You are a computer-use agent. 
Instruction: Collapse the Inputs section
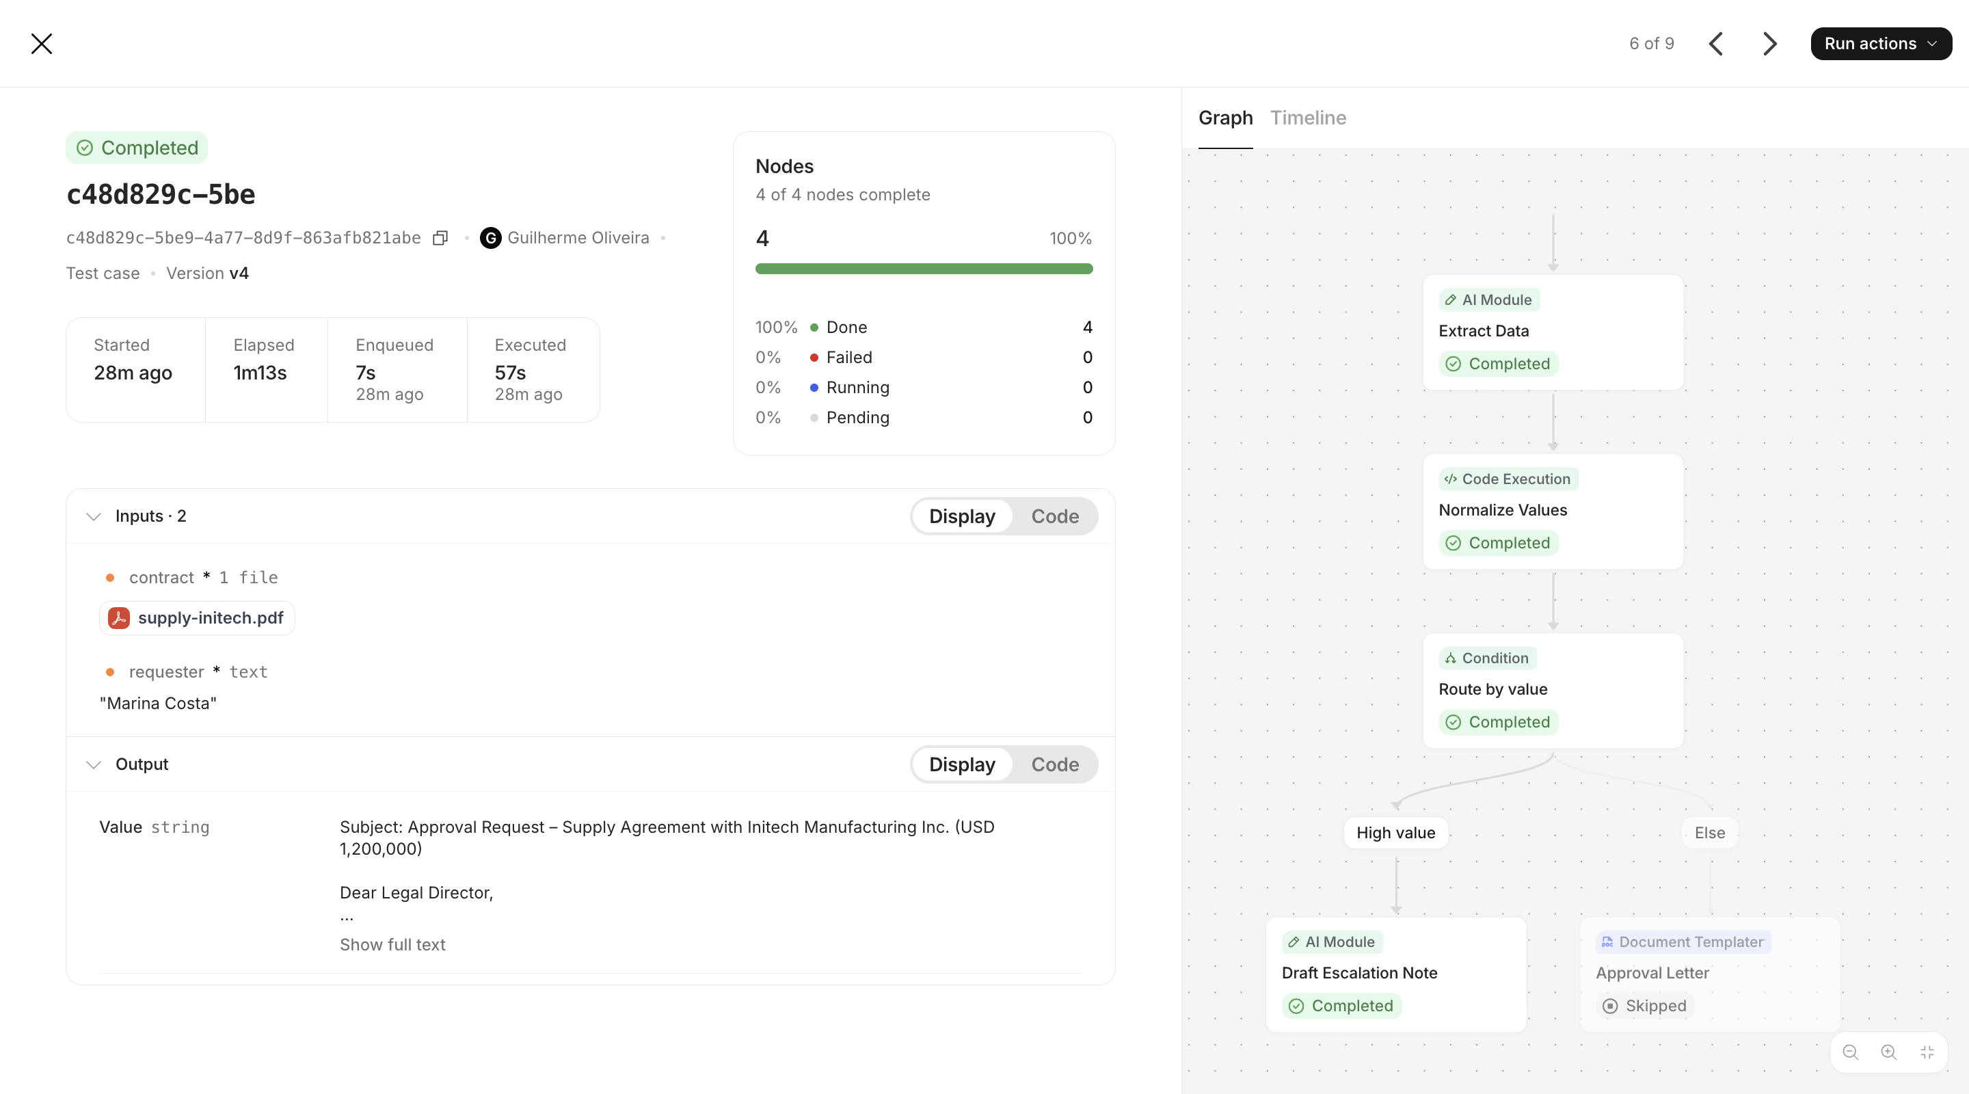point(93,516)
